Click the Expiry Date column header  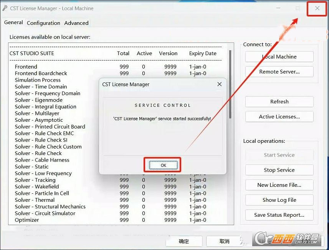tap(203, 54)
